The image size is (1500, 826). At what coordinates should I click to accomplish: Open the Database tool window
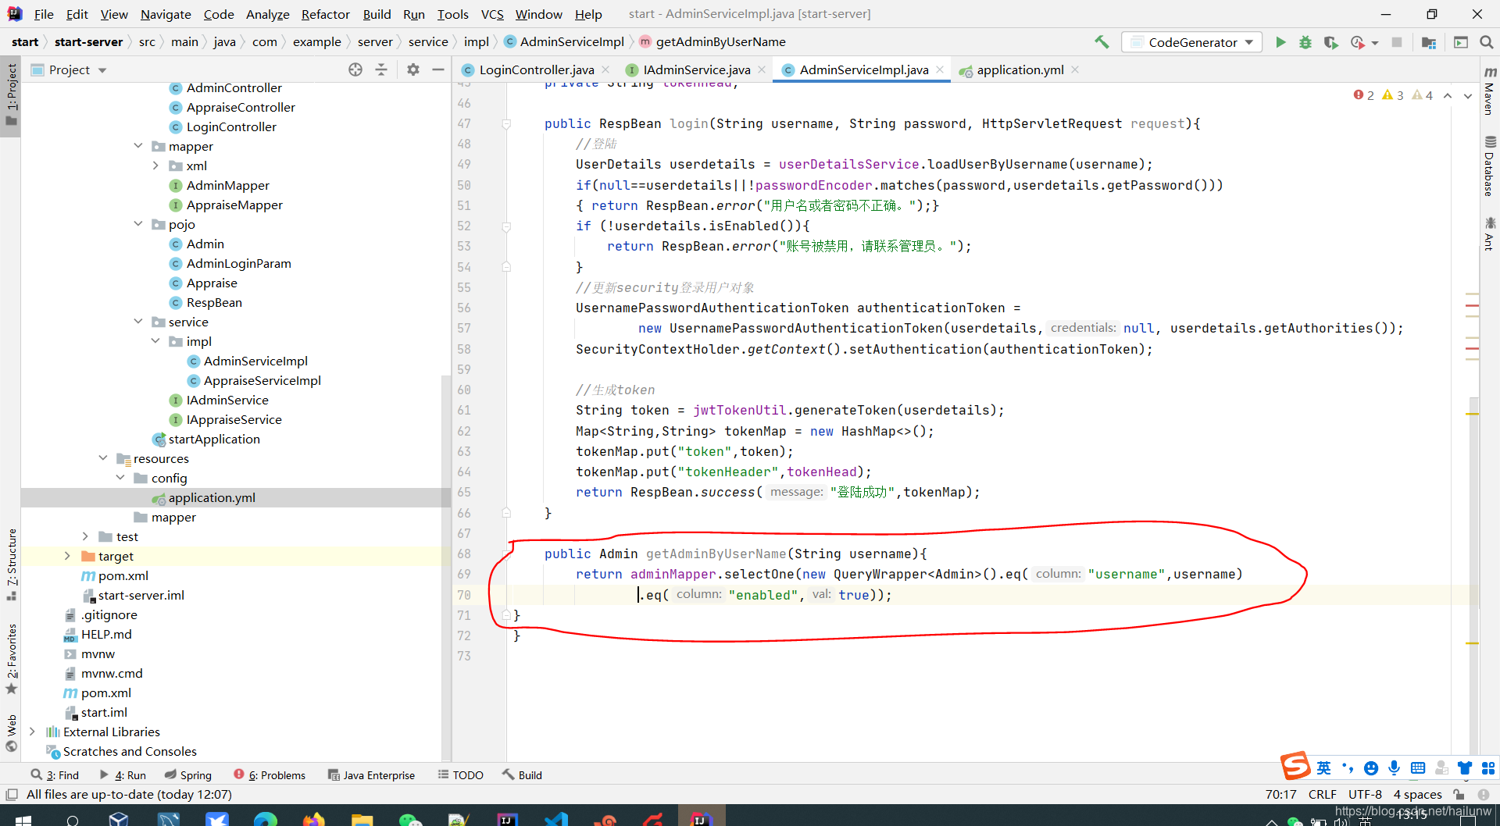click(1489, 166)
